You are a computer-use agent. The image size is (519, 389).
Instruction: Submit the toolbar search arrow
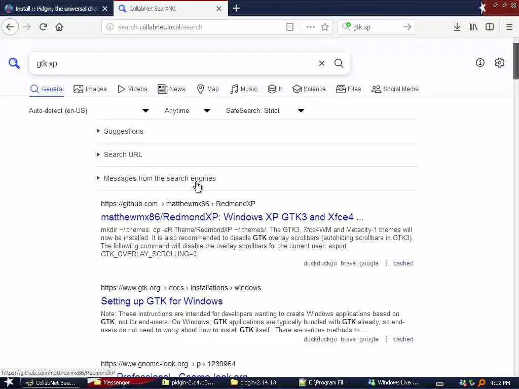tap(407, 27)
